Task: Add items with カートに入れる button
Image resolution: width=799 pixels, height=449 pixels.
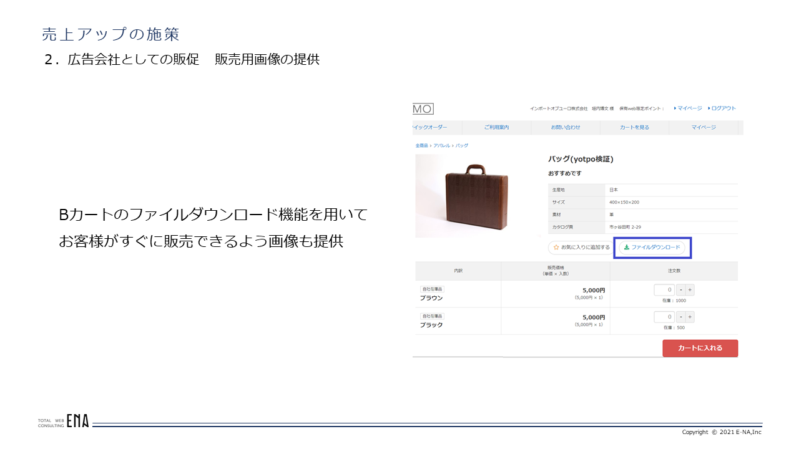Action: (700, 348)
